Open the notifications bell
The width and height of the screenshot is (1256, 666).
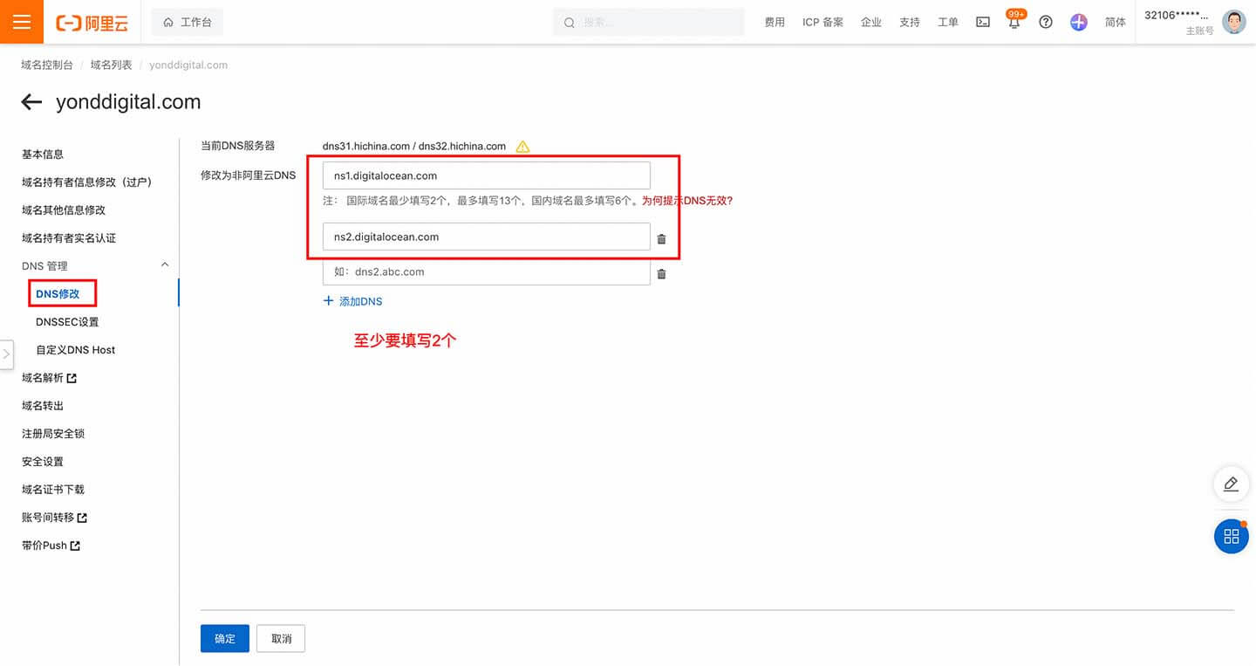[1014, 21]
